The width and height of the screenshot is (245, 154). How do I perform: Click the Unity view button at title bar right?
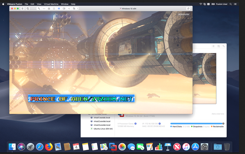click(x=188, y=8)
